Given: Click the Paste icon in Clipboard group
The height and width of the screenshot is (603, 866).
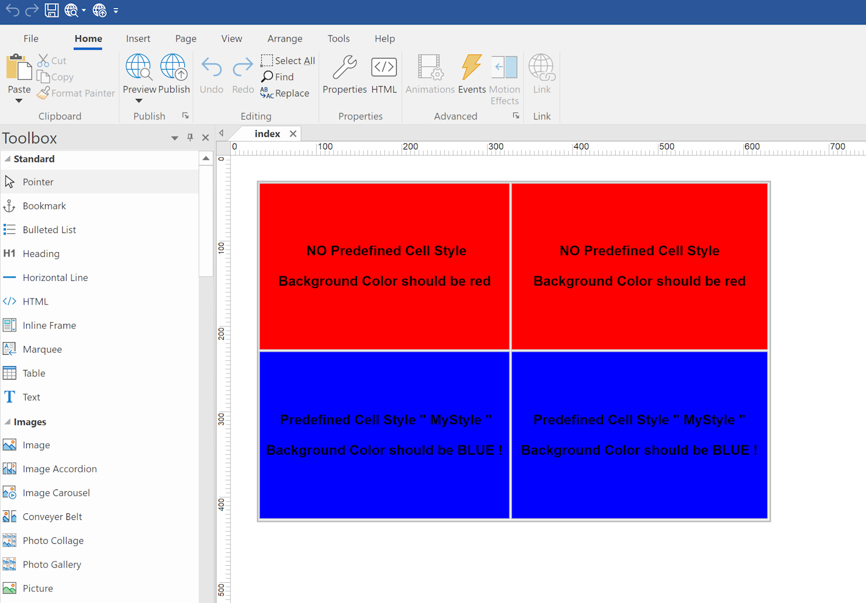Looking at the screenshot, I should (19, 67).
